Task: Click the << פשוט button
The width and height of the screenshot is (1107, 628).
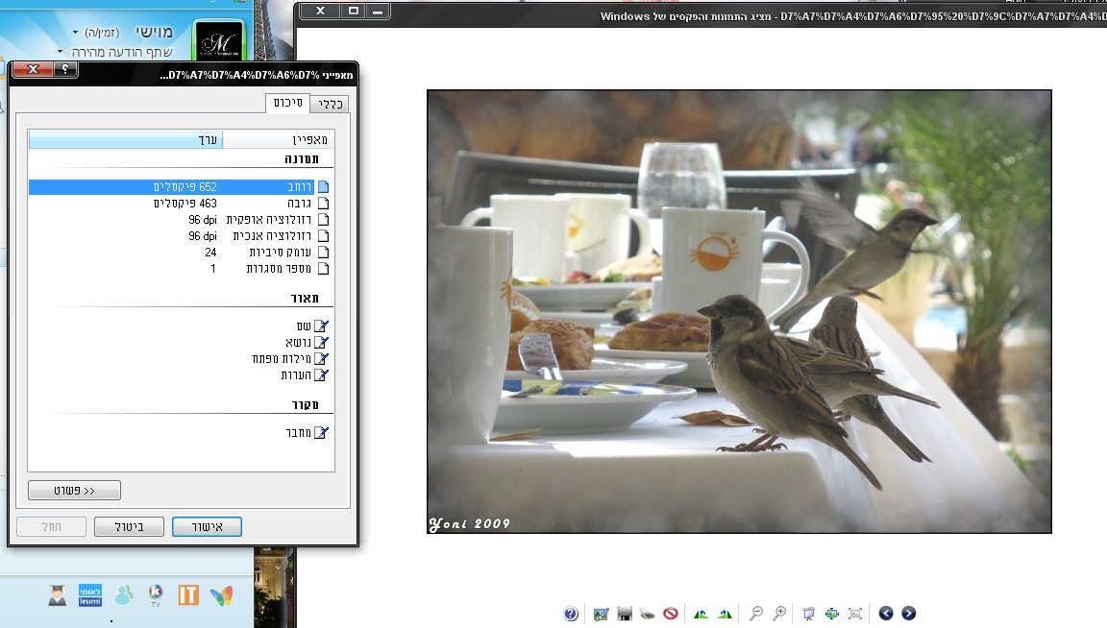Action: point(75,491)
